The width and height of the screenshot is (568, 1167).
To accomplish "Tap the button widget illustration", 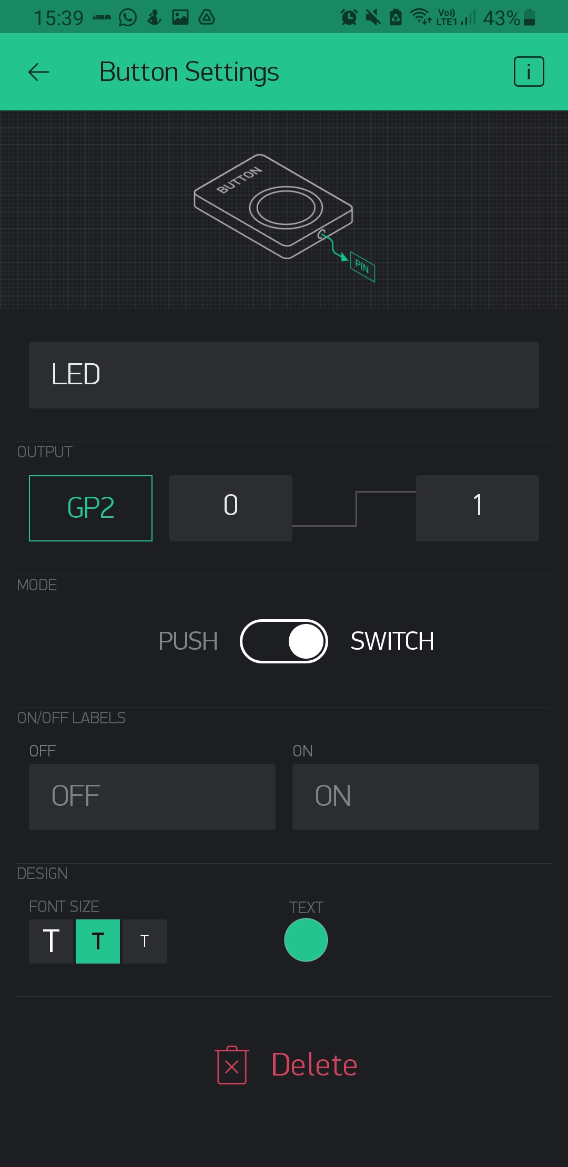I will pyautogui.click(x=273, y=207).
